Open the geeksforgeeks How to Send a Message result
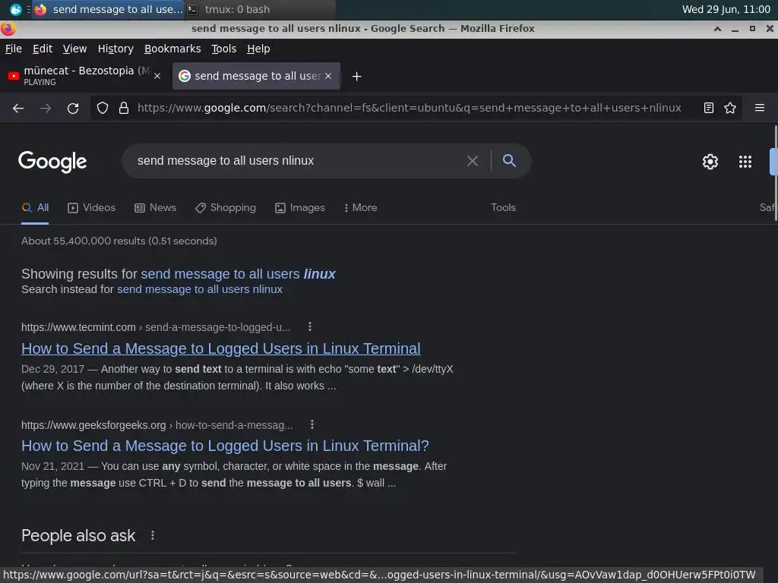The image size is (778, 583). coord(225,446)
